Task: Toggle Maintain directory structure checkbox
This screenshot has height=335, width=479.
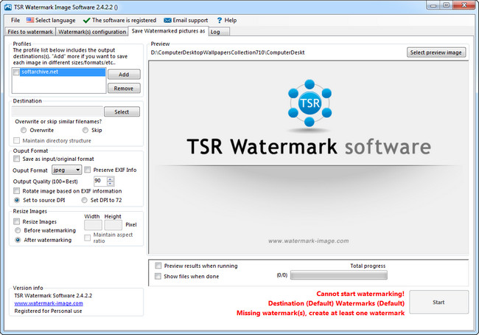Action: (16, 141)
